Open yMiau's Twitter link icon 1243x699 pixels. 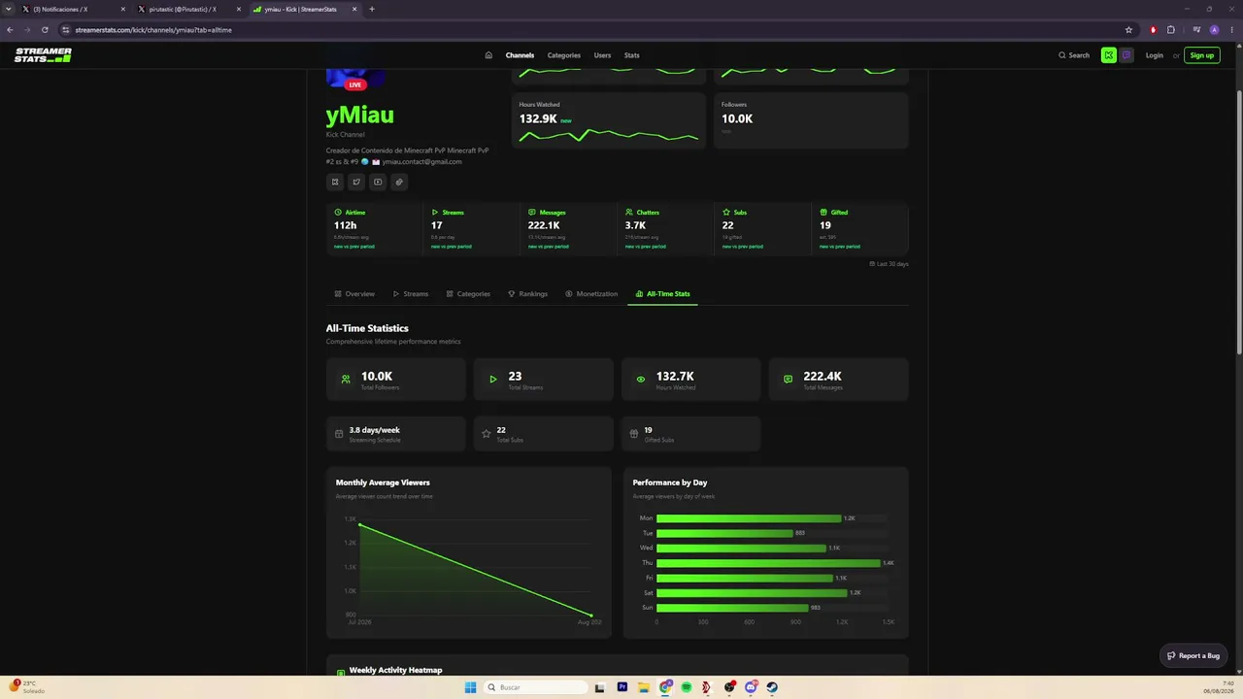[x=356, y=182]
